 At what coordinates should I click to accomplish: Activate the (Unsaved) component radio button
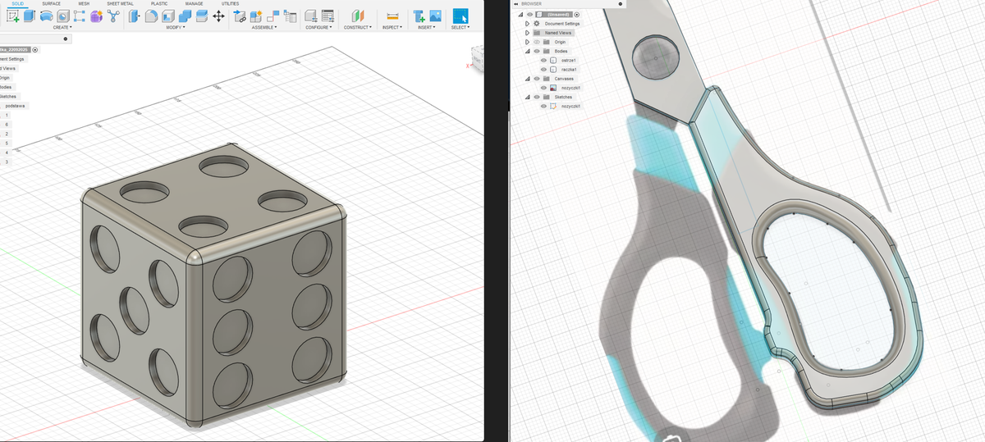577,15
